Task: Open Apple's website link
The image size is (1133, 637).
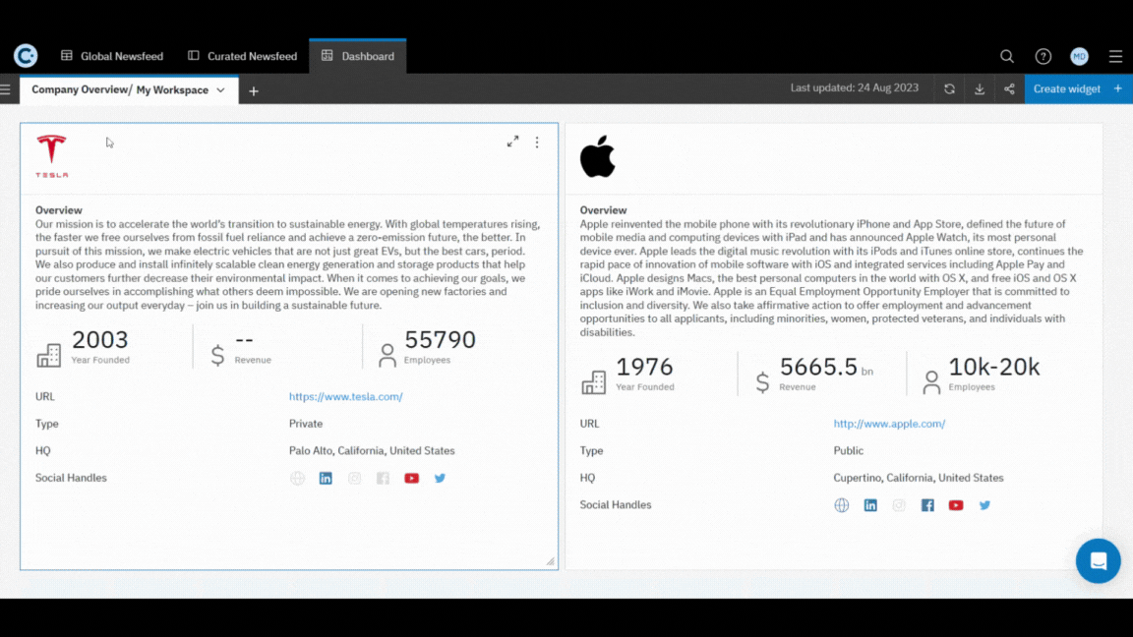Action: [x=889, y=424]
